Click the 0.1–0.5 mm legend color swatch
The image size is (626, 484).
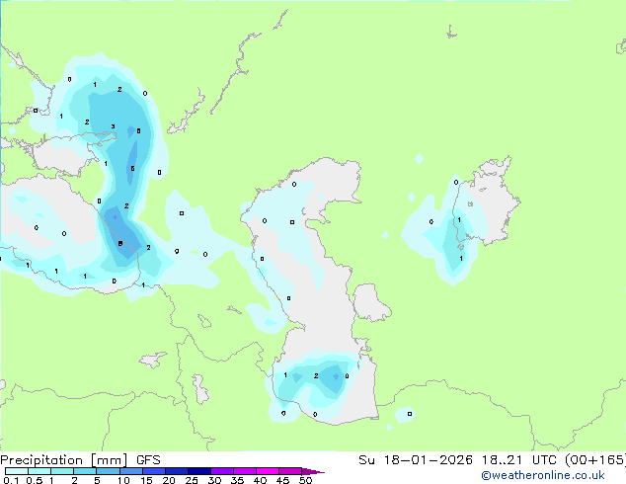[17, 471]
